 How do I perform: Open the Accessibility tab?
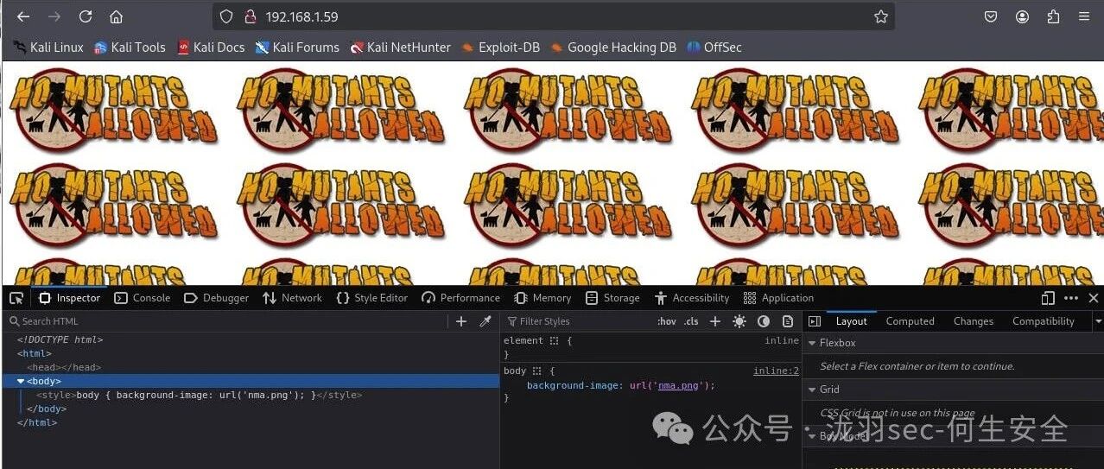692,298
